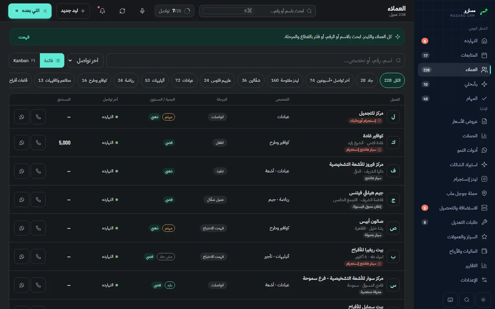The height and width of the screenshot is (309, 495).
Task: Click the phone icon for مركز للتجميل row
Action: click(38, 117)
